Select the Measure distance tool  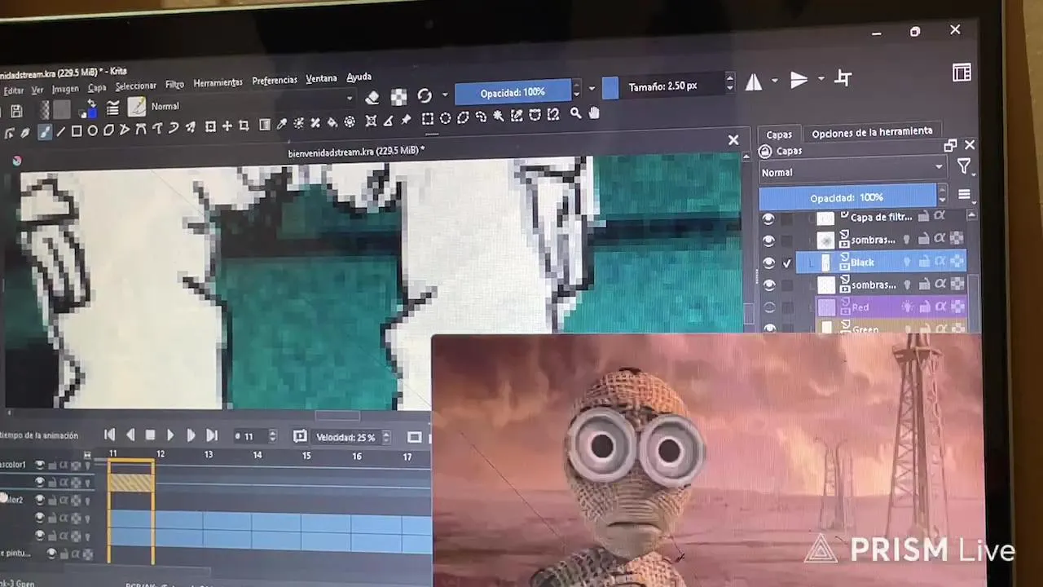pos(388,121)
